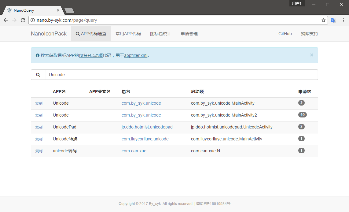Copy the unicode转码 row via 复制
Image resolution: width=349 pixels, height=212 pixels.
tap(39, 151)
